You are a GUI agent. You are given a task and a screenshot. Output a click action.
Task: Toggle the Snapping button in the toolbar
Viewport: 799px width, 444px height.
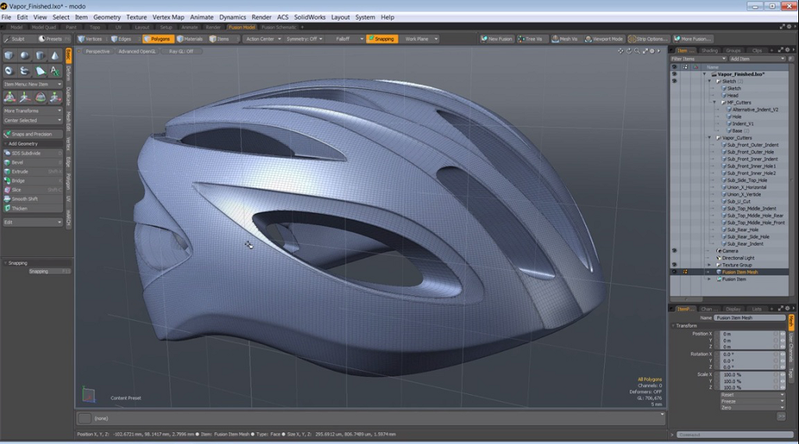point(382,38)
